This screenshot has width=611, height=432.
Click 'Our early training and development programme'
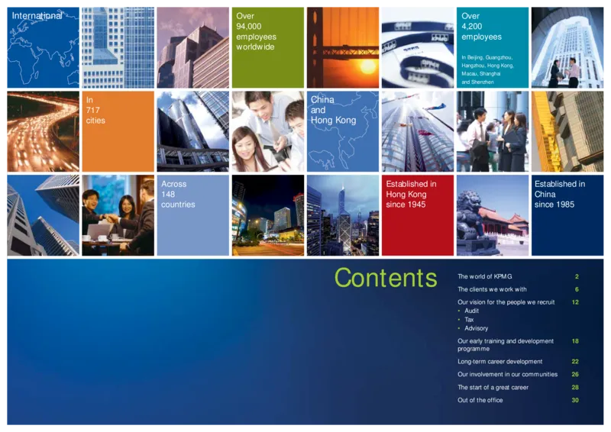506,345
